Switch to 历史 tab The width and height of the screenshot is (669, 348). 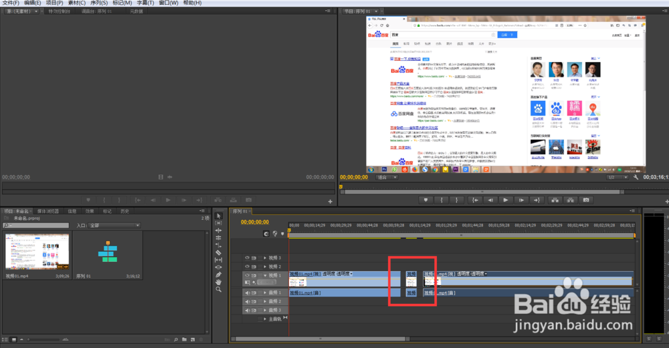(x=124, y=211)
